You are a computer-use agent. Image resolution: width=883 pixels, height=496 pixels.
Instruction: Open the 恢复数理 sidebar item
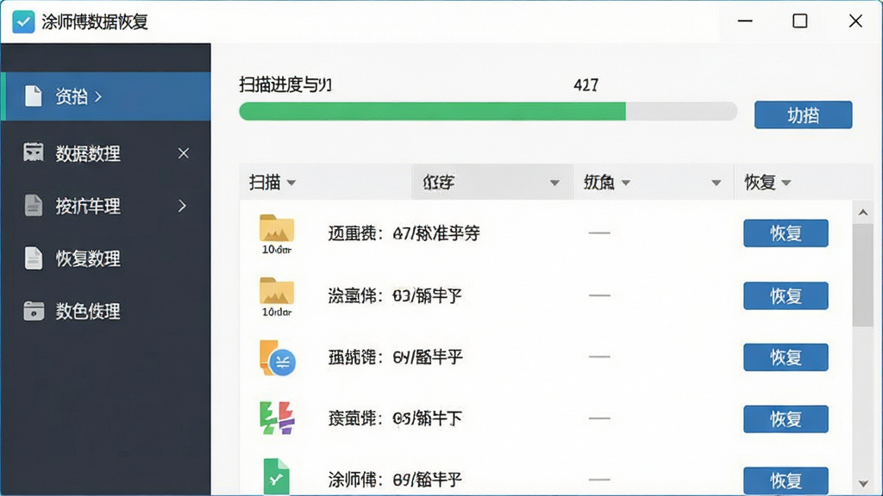[x=106, y=258]
